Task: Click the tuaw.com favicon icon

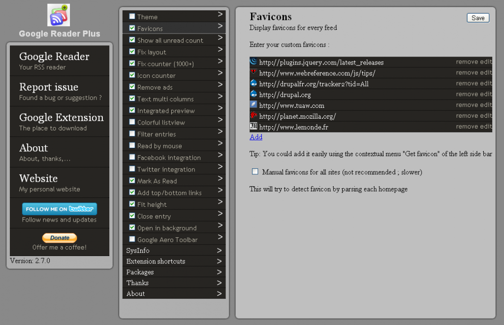Action: coord(253,105)
